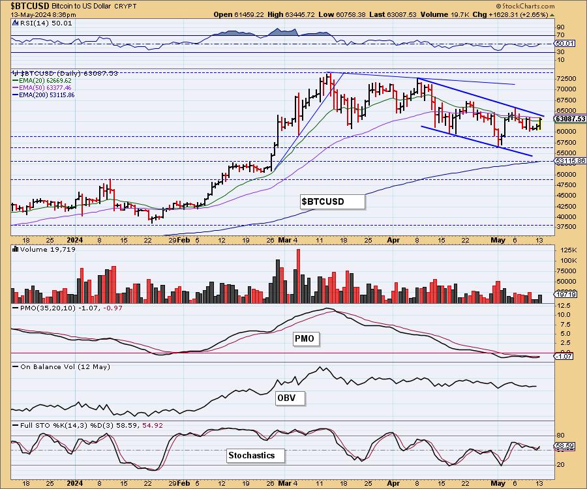Click the 'May' date label under price chart
Image resolution: width=587 pixels, height=489 pixels.
pos(498,240)
